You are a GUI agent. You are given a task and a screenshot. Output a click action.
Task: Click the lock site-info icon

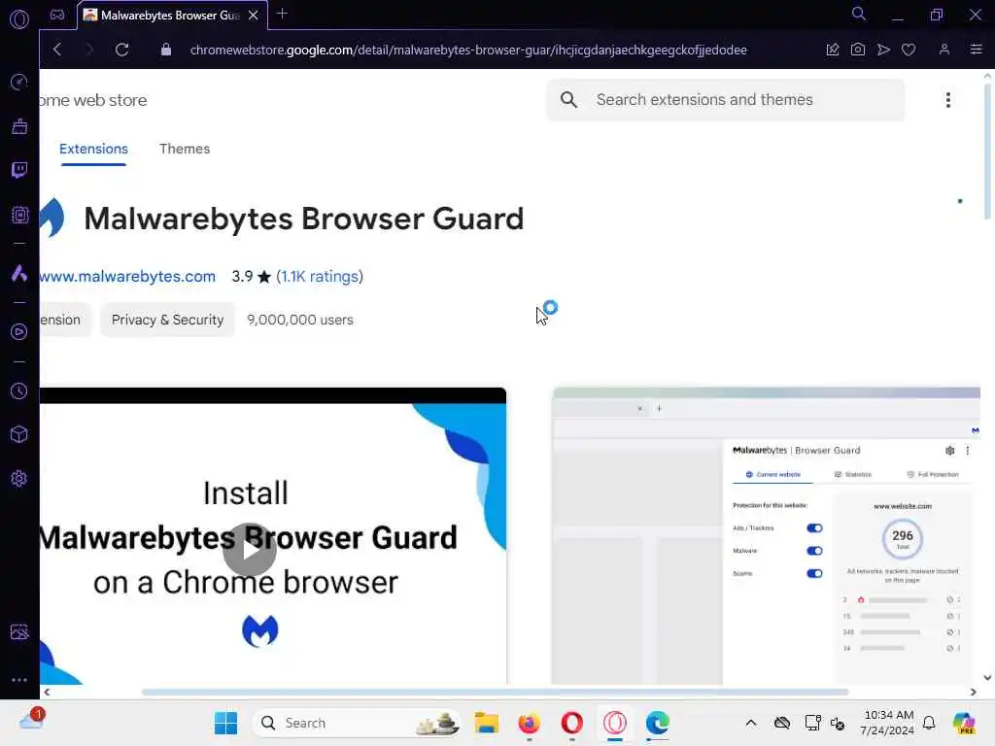click(165, 50)
